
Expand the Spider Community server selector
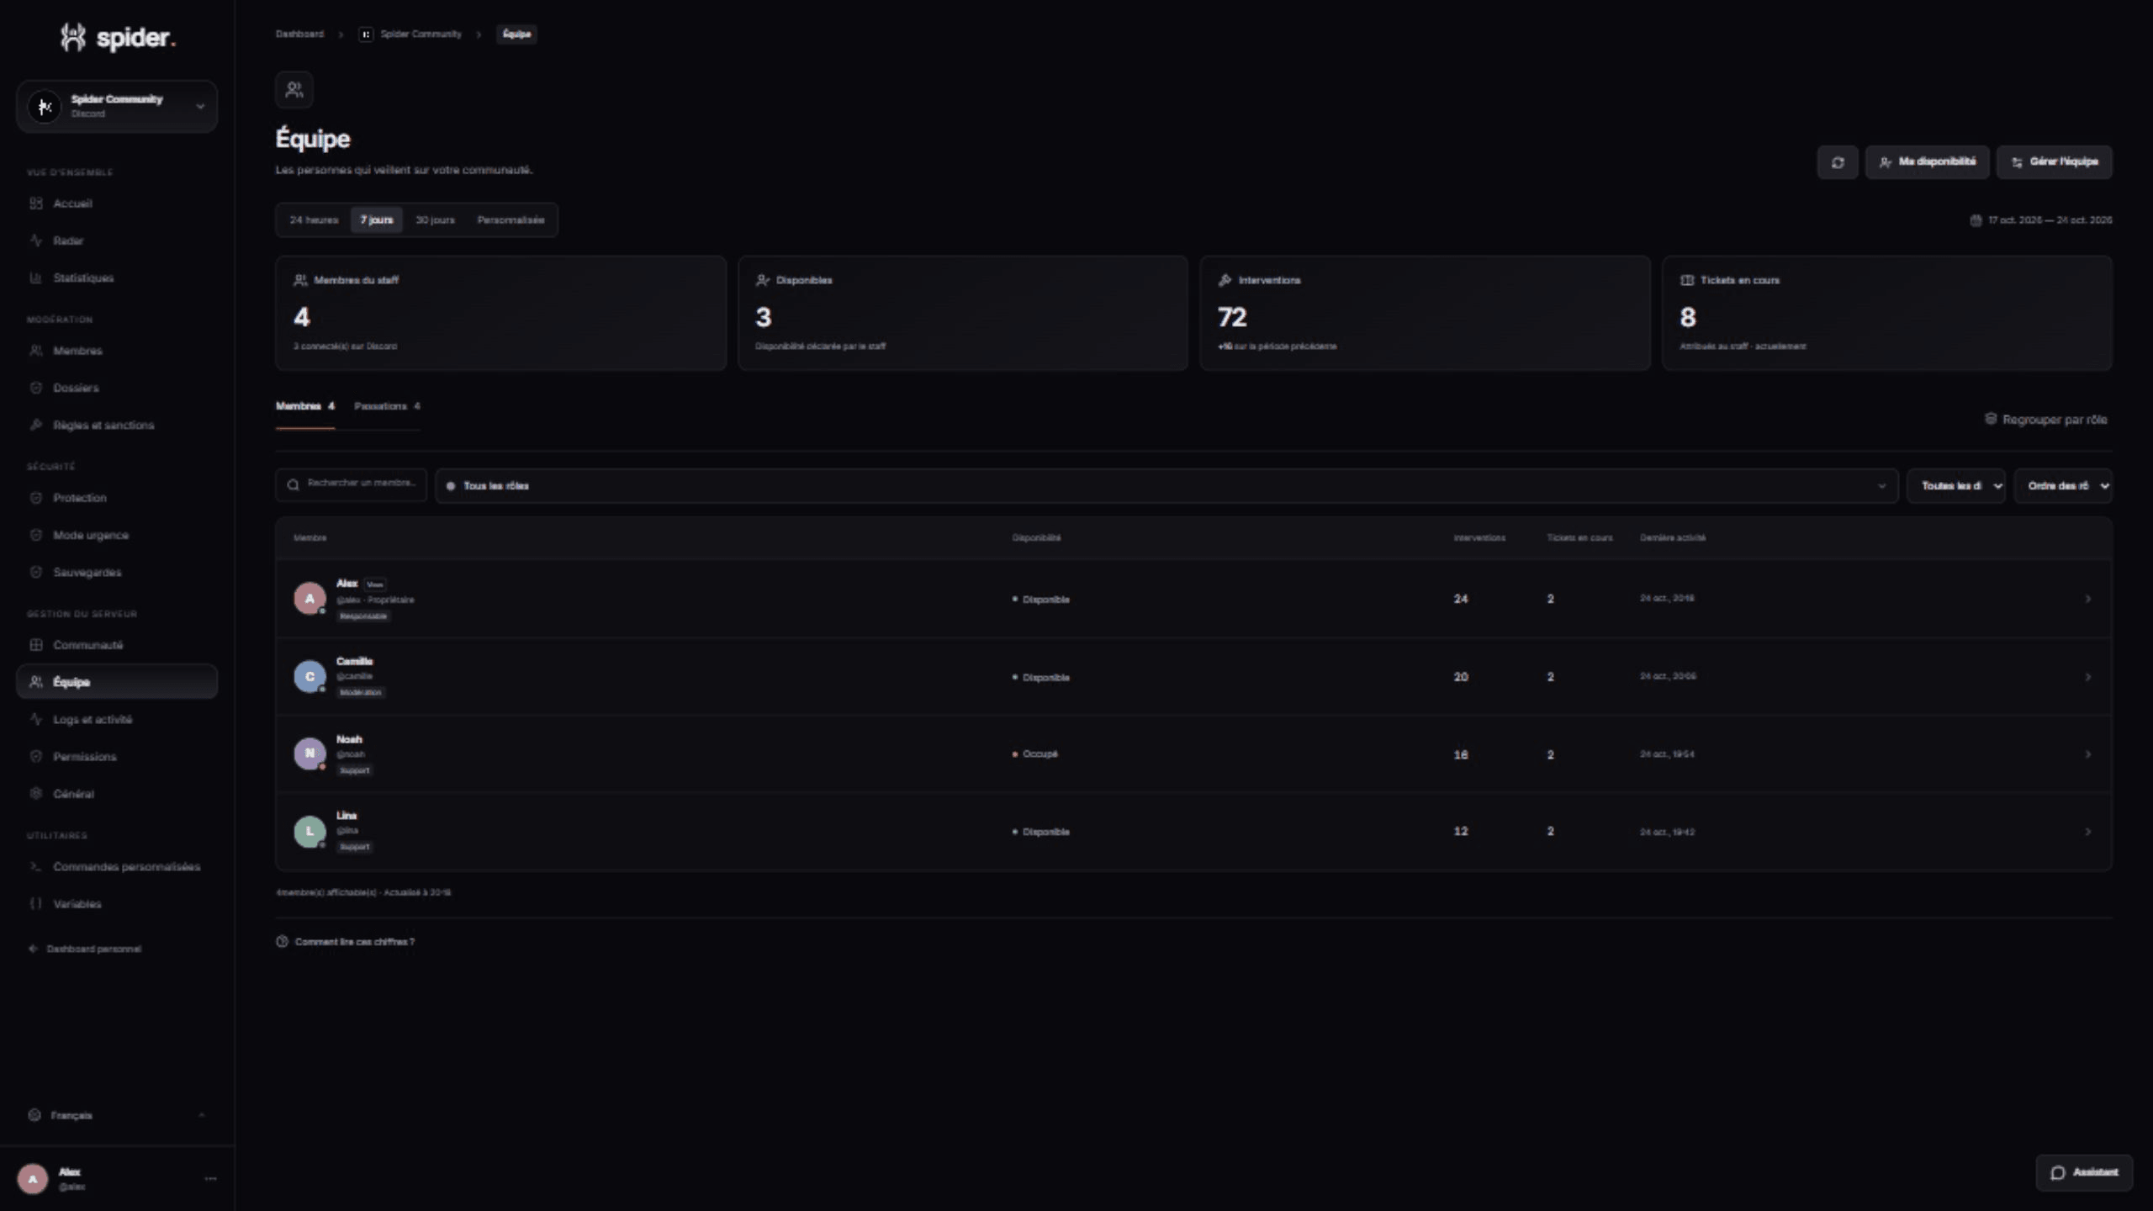[x=117, y=106]
